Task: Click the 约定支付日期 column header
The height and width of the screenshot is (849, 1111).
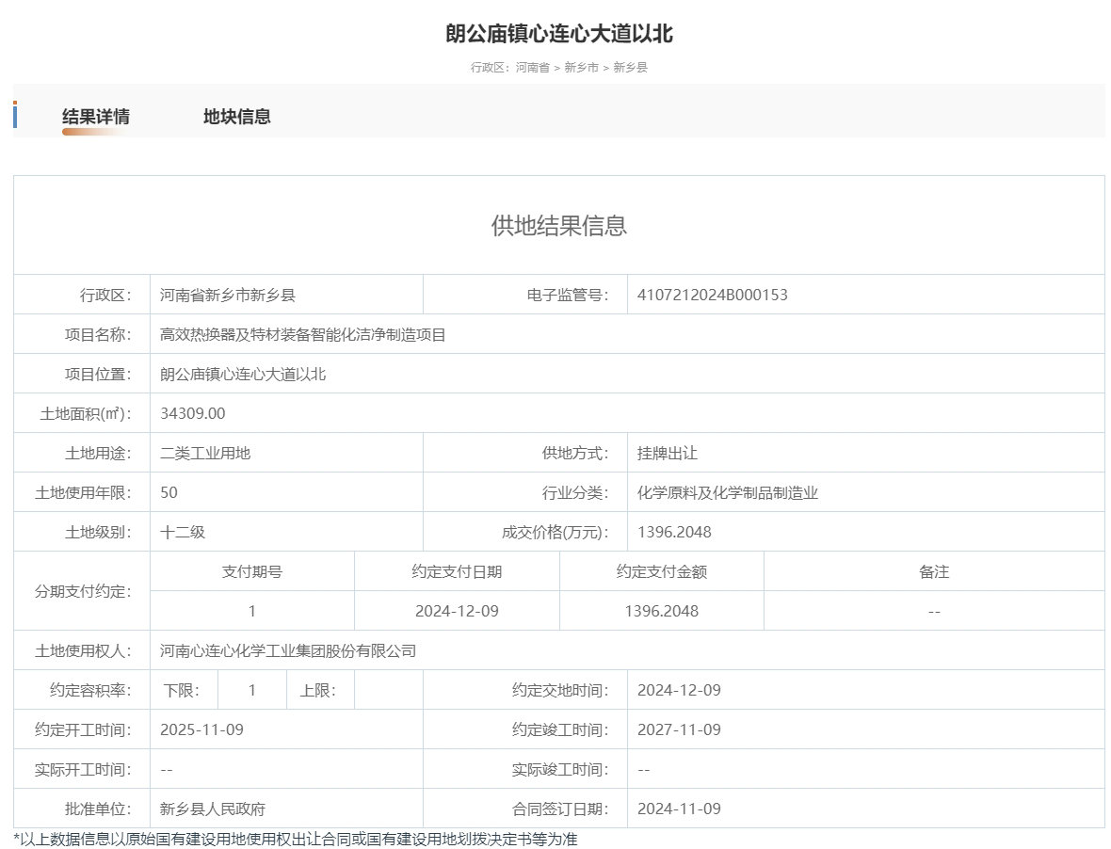Action: tap(457, 571)
